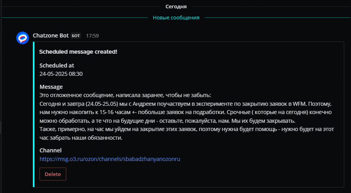The image size is (351, 193).
Task: Select the 'Scheduled message created!' title
Action: (78, 52)
